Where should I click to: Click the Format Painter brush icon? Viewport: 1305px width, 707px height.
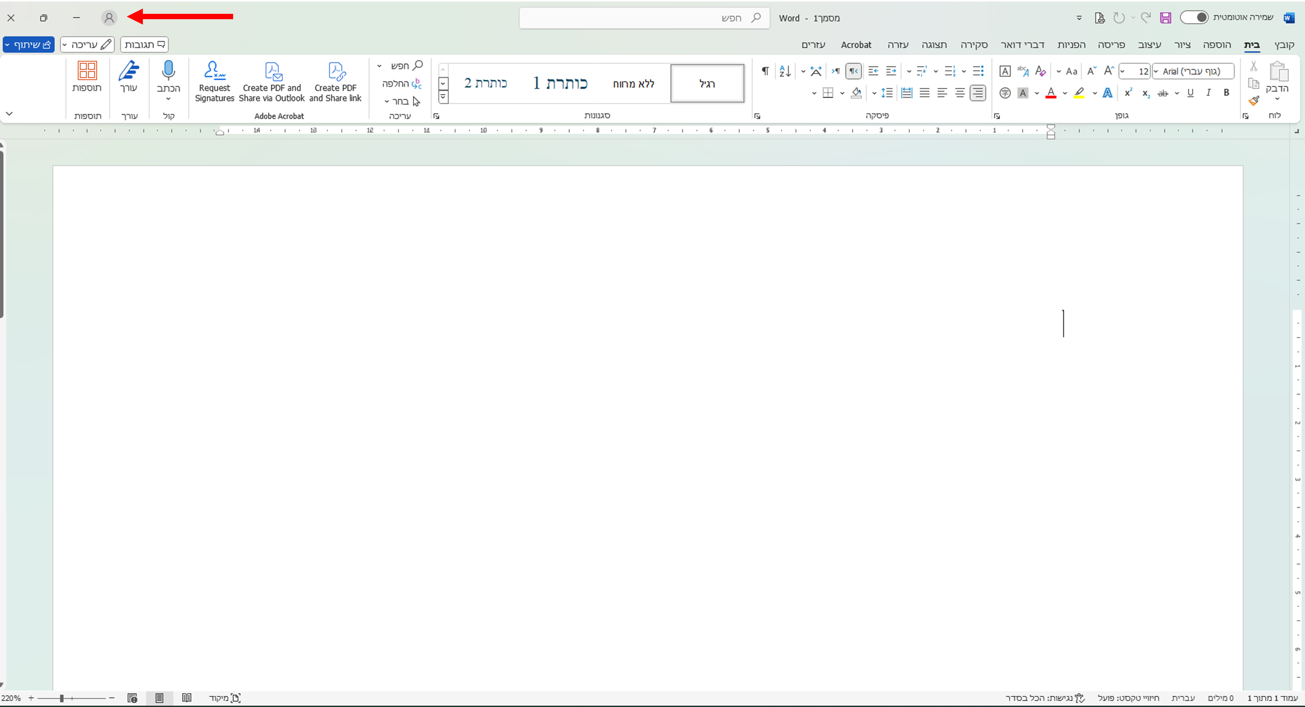1254,101
